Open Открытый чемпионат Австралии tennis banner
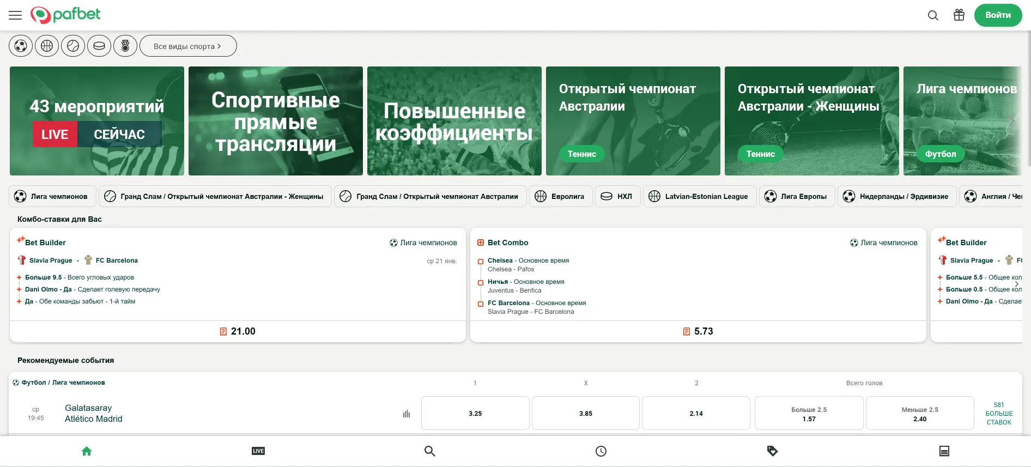1031x467 pixels. tap(633, 121)
